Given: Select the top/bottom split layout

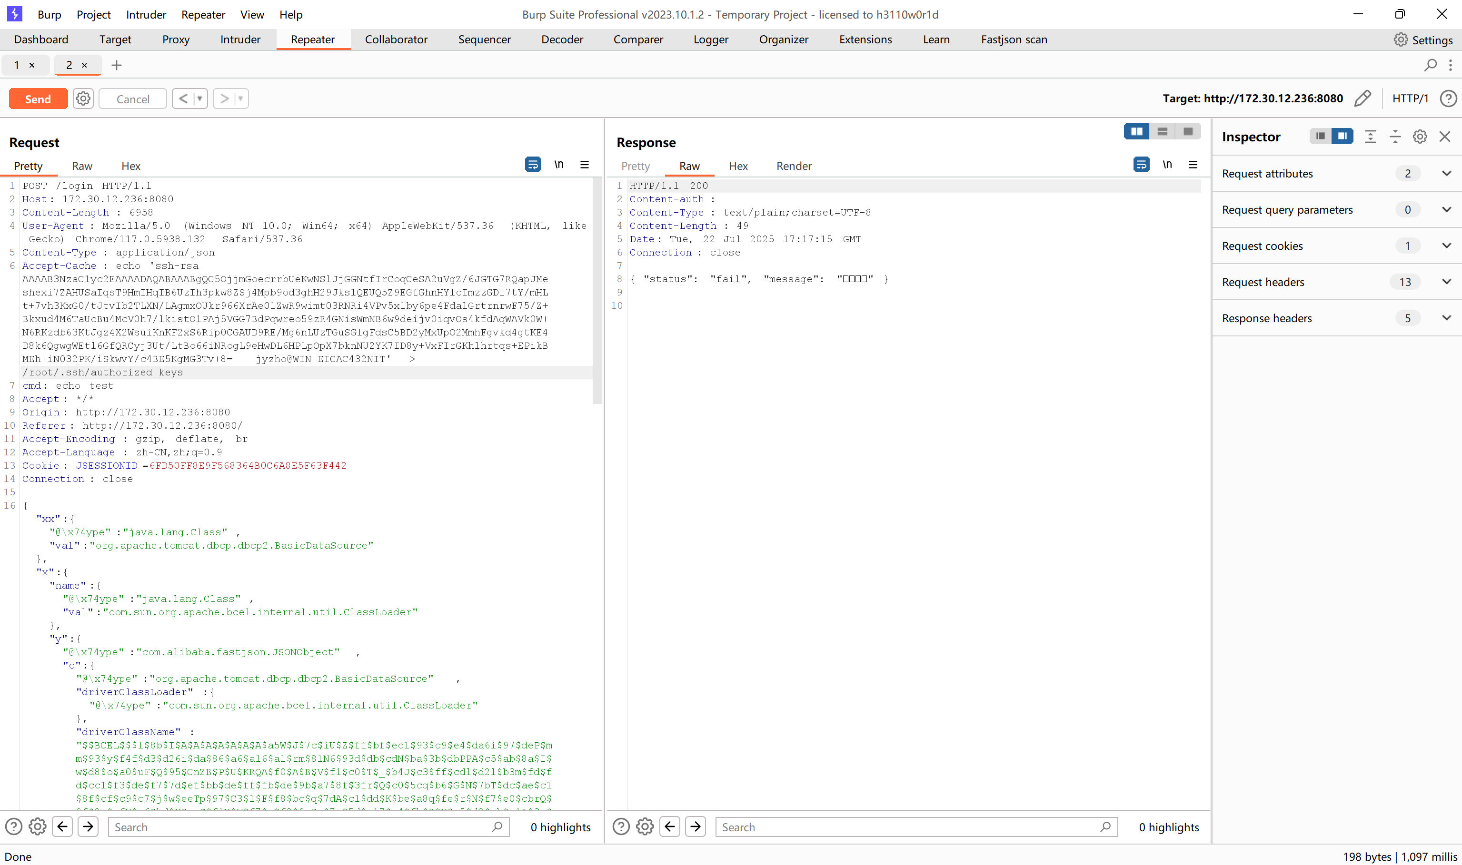Looking at the screenshot, I should [x=1162, y=132].
